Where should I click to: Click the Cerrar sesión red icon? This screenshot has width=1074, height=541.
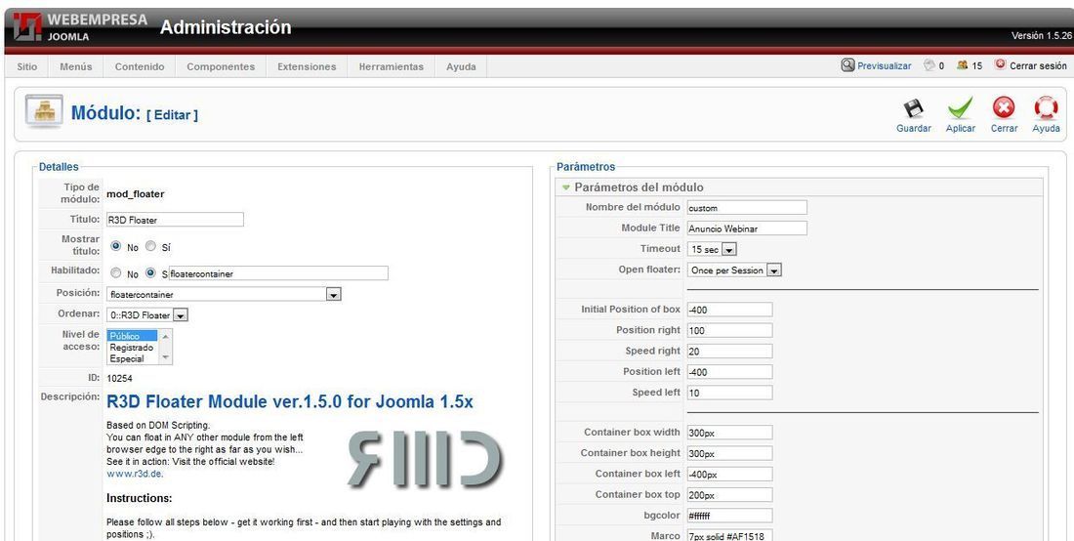[x=1000, y=64]
